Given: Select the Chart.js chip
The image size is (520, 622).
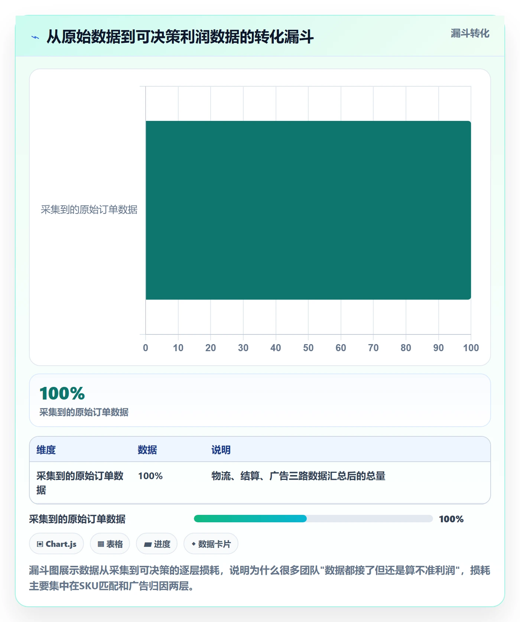Looking at the screenshot, I should coord(56,544).
